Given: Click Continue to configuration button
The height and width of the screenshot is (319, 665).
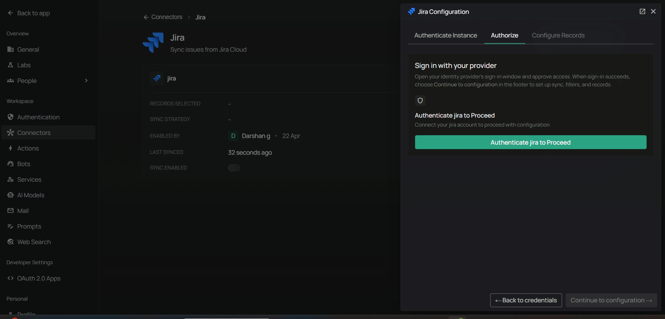Looking at the screenshot, I should click(x=611, y=300).
